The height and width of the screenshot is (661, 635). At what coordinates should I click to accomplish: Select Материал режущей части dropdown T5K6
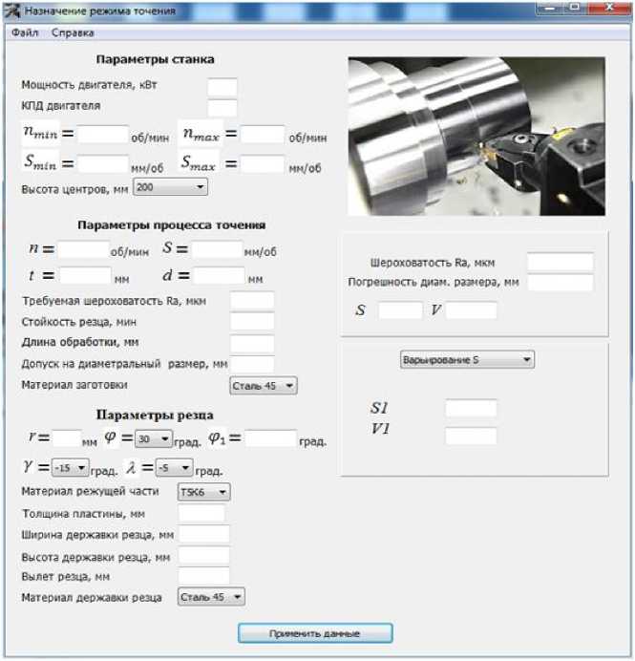203,492
